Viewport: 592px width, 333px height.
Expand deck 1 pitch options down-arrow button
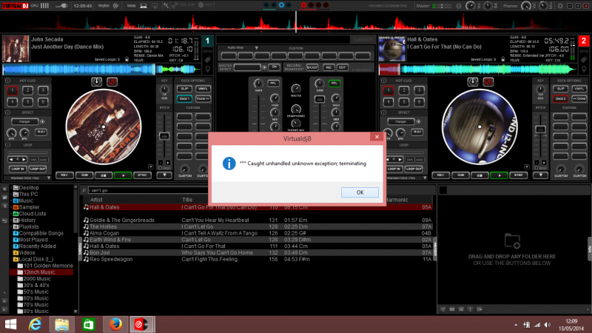(x=164, y=175)
